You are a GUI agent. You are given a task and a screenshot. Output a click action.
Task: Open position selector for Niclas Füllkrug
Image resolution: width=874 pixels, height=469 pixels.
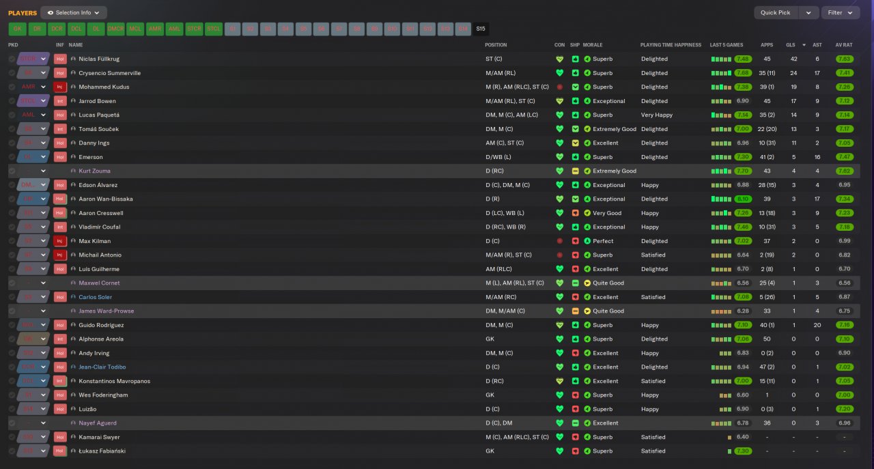(33, 59)
